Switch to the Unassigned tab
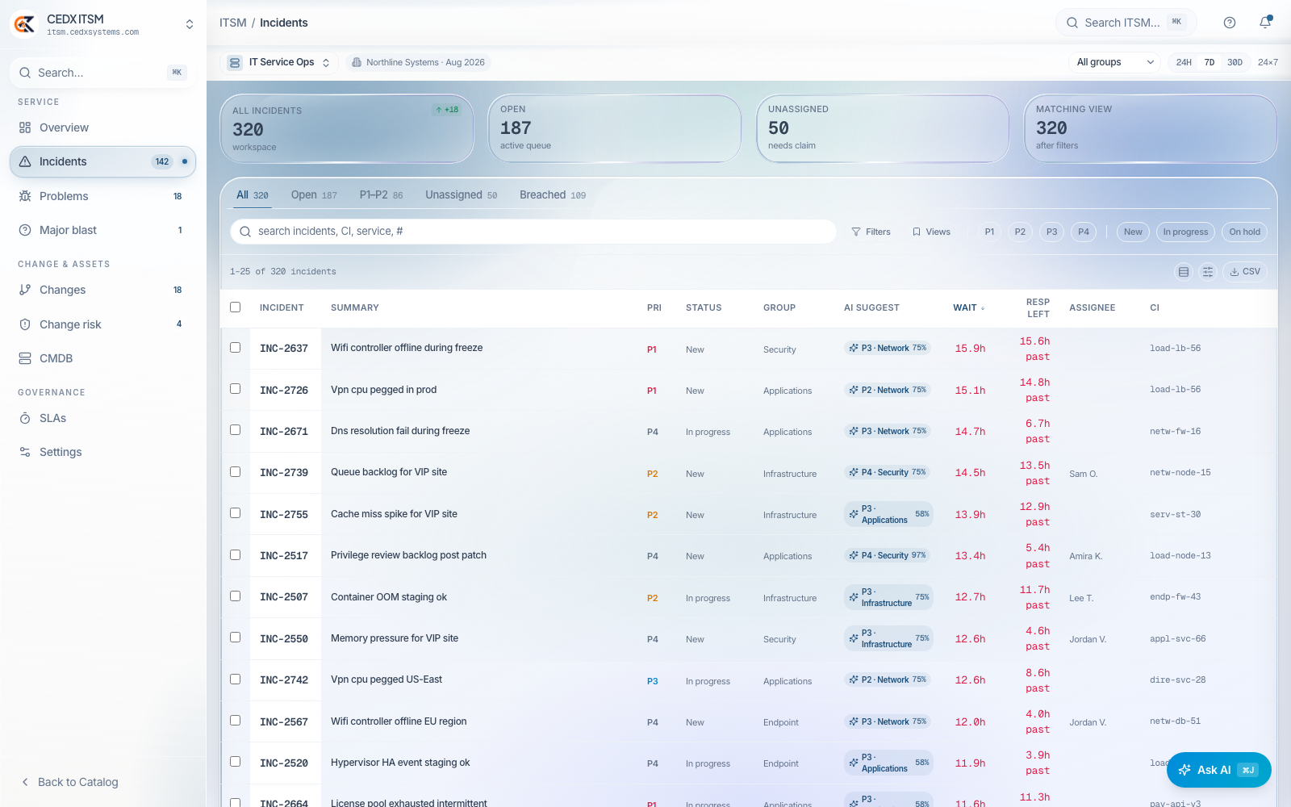The width and height of the screenshot is (1291, 807). (x=462, y=195)
